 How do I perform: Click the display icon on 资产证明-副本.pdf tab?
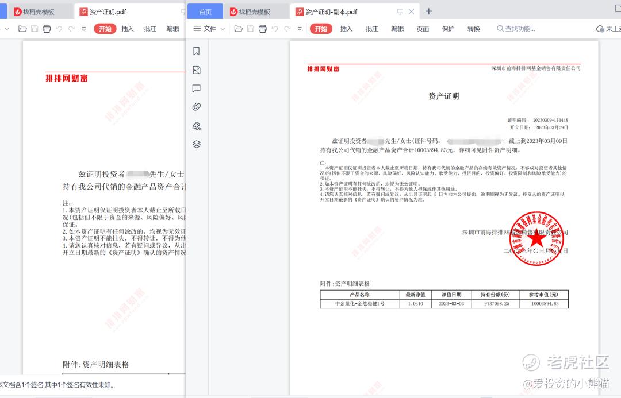[400, 11]
